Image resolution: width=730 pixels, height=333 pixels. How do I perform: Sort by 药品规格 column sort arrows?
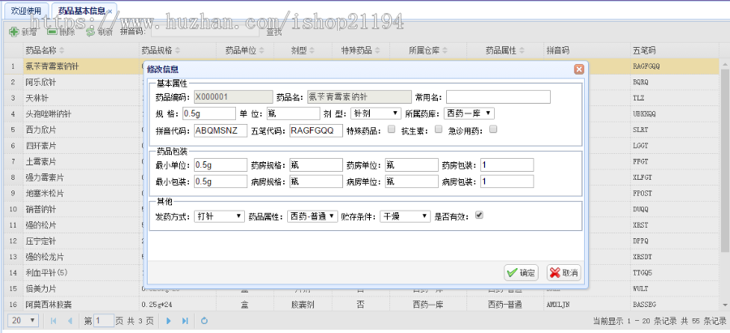177,51
